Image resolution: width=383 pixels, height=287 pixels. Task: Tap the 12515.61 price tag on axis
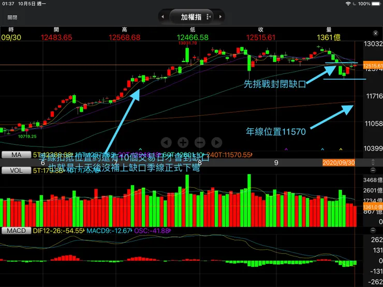[373, 66]
